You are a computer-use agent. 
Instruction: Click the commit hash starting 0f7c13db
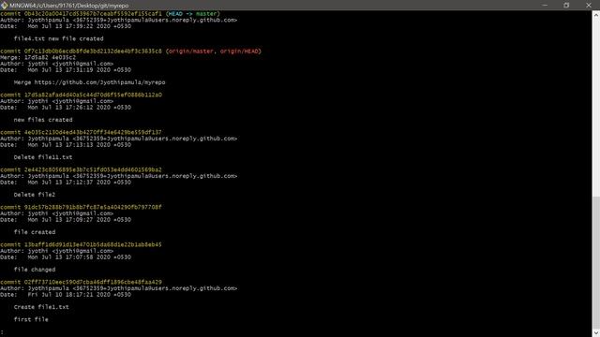tap(93, 51)
